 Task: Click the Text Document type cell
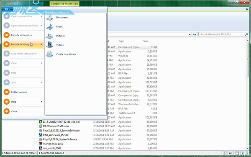[127, 113]
